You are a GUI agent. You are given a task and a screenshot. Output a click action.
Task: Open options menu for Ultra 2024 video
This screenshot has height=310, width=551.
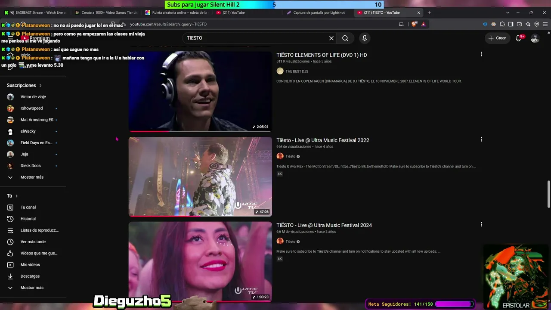(481, 224)
